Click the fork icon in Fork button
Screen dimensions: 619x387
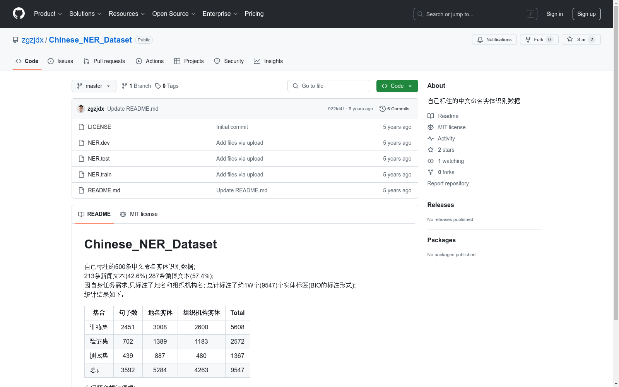528,39
